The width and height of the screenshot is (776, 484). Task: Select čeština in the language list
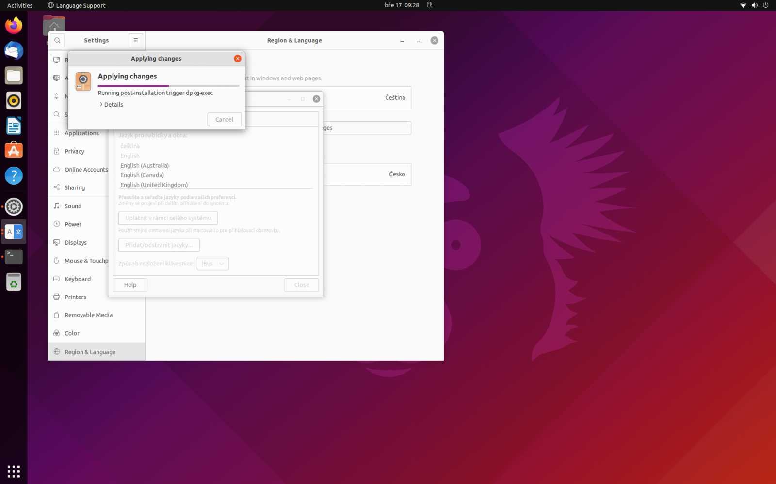click(x=130, y=146)
